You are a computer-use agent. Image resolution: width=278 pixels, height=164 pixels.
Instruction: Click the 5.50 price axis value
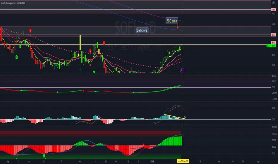pyautogui.click(x=274, y=55)
